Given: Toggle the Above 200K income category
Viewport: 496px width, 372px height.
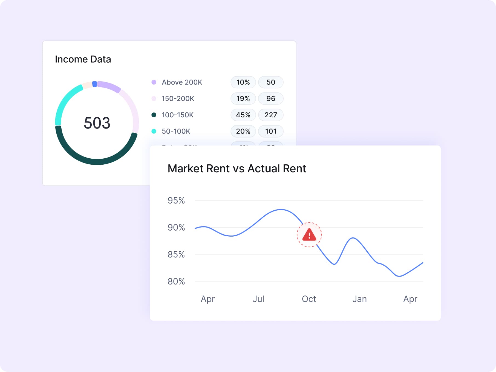Looking at the screenshot, I should tap(181, 82).
